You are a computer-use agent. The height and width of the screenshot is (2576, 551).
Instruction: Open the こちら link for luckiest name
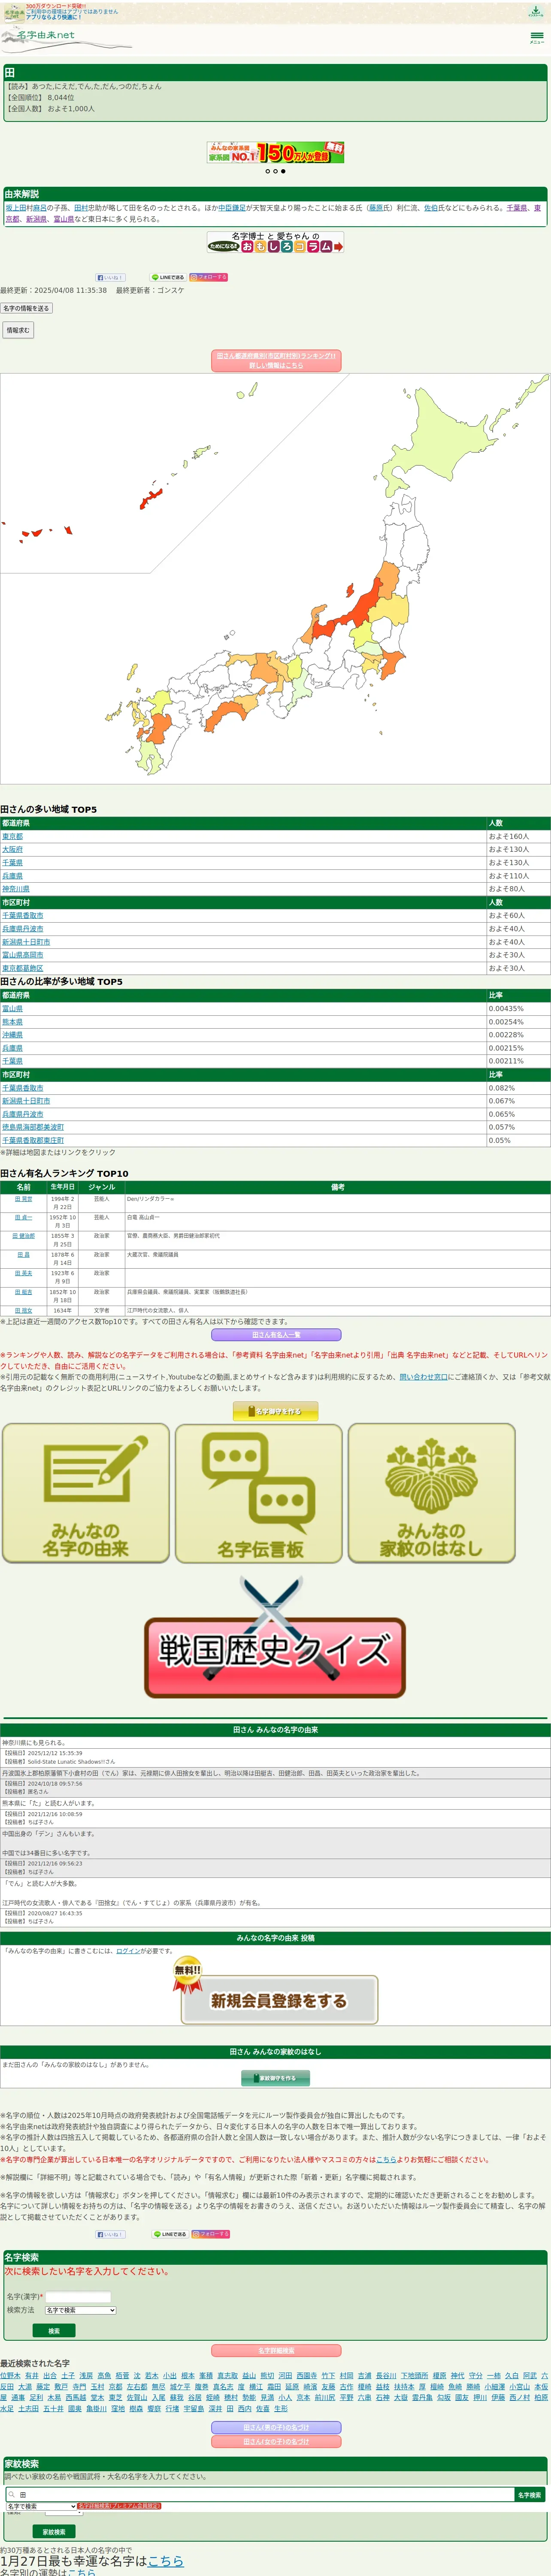click(165, 2561)
